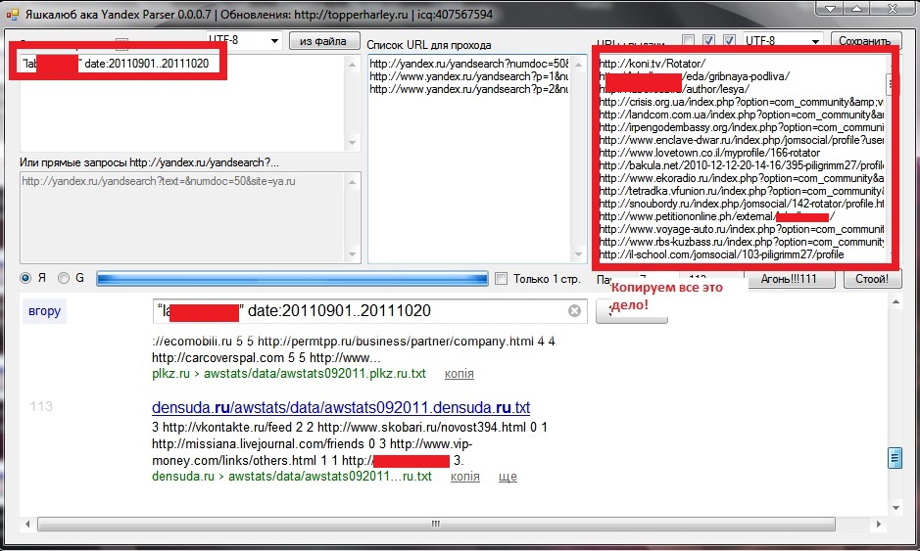Stop parsing with the Стоой! button
The width and height of the screenshot is (920, 551).
[x=871, y=279]
